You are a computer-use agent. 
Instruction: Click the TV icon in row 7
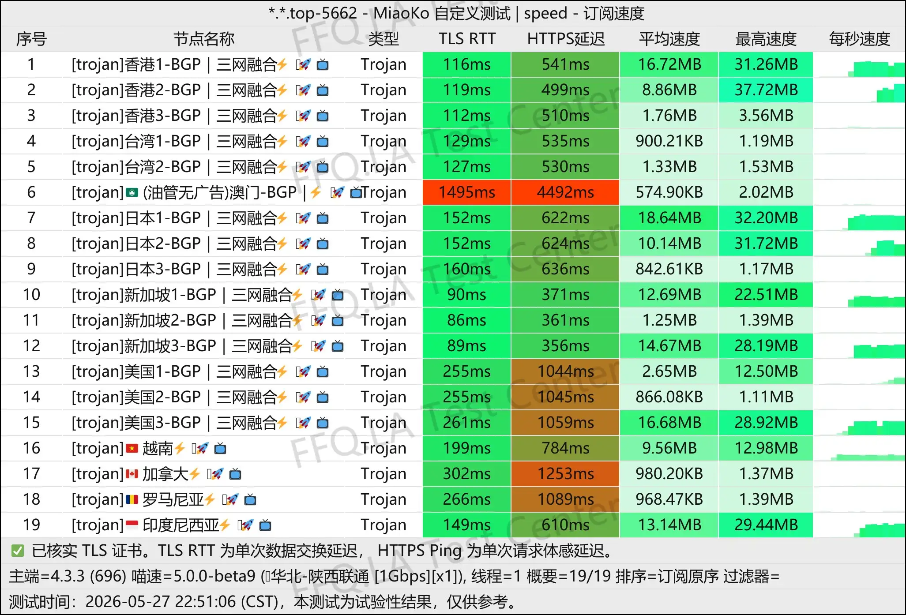pos(323,218)
